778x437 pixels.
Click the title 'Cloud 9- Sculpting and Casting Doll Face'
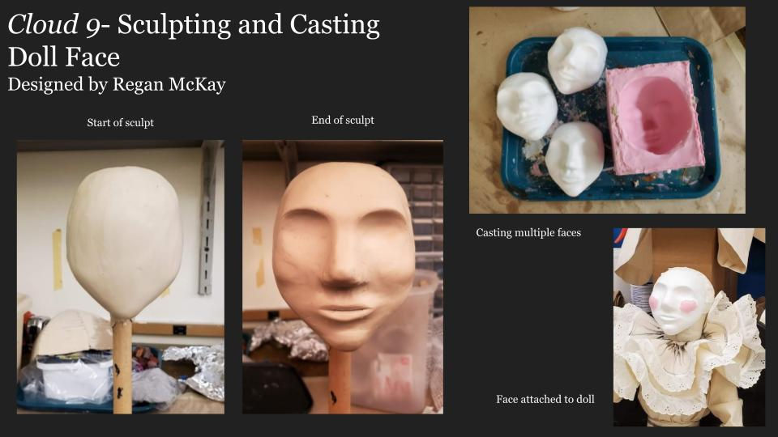(x=194, y=40)
